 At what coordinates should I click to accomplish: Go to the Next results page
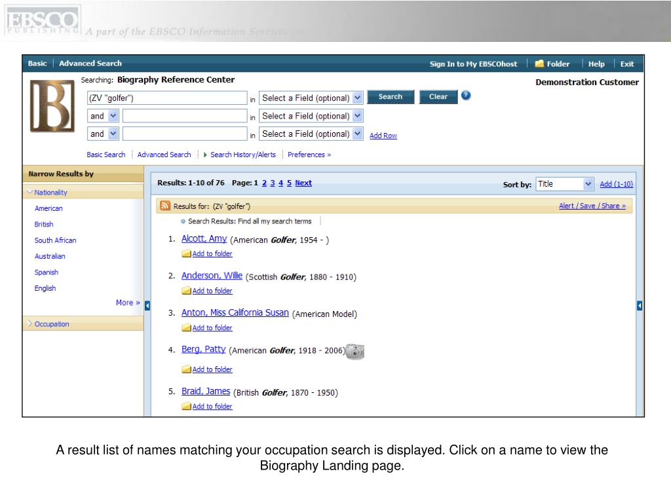[303, 183]
